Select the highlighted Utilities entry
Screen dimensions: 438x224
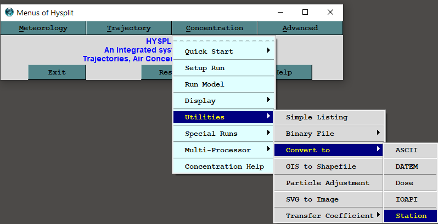tap(223, 117)
